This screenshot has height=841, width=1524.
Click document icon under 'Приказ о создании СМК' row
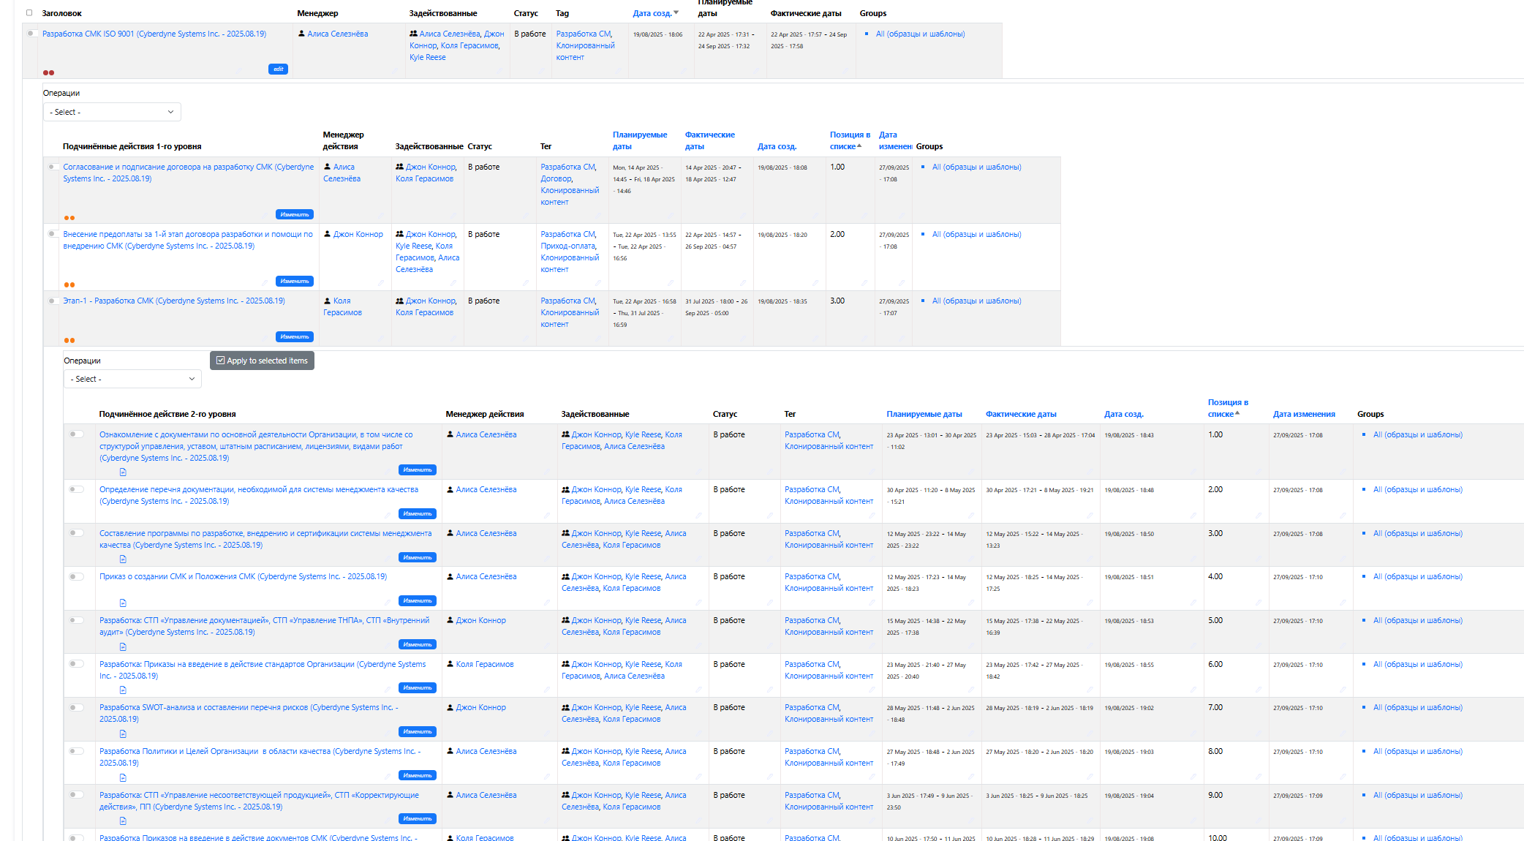[x=123, y=603]
